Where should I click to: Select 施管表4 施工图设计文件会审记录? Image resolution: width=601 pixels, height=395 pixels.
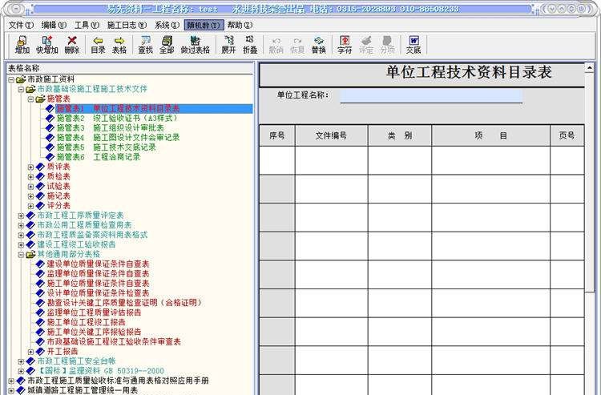[118, 137]
